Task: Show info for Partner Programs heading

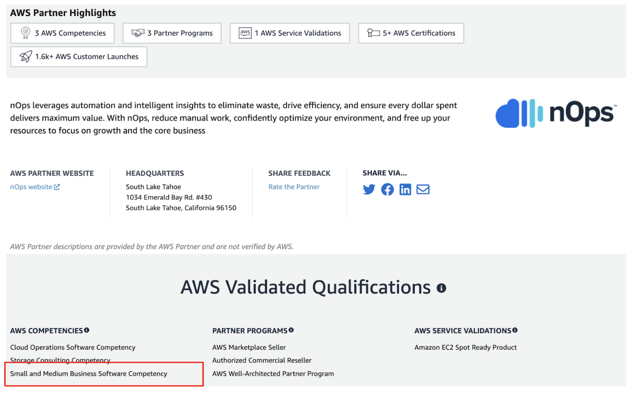Action: pos(291,330)
